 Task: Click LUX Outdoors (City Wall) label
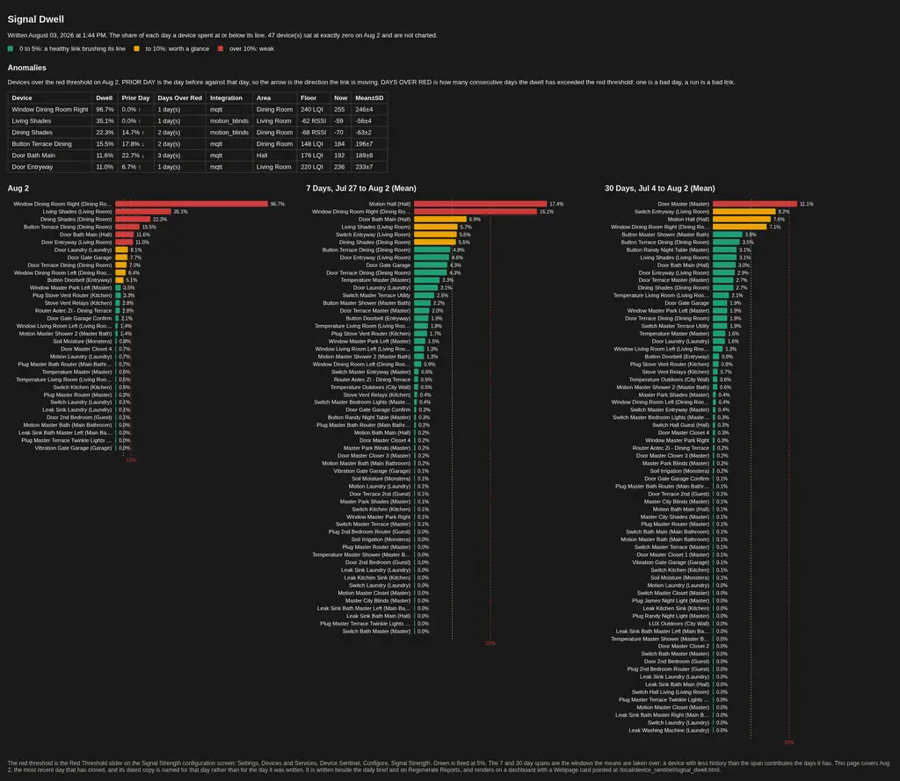[679, 623]
